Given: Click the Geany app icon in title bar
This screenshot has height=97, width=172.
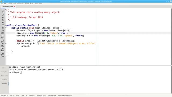Looking at the screenshot, I should click(1, 1).
